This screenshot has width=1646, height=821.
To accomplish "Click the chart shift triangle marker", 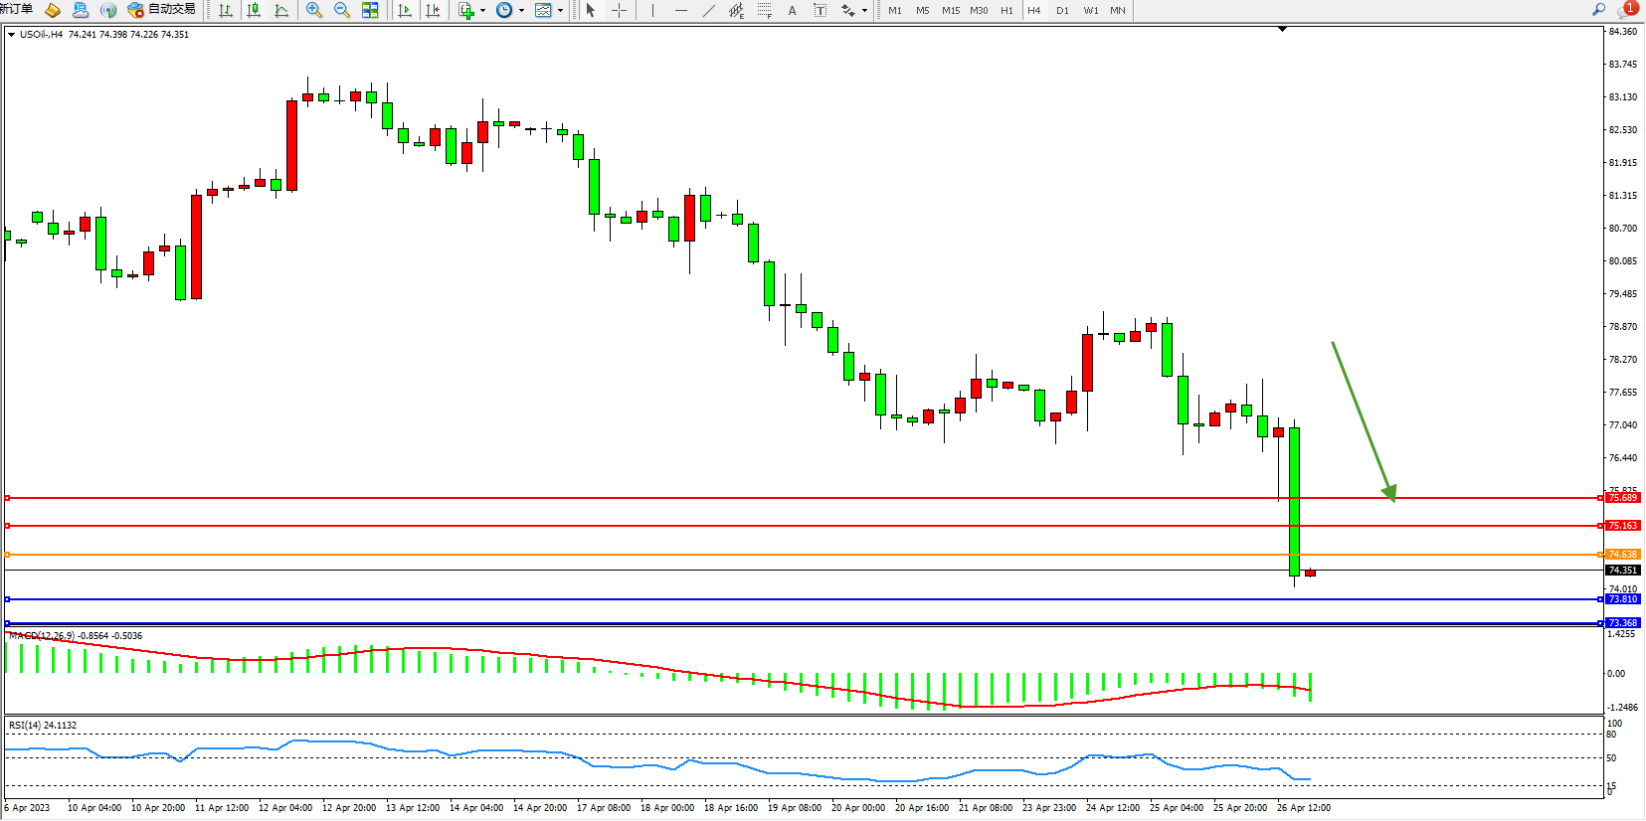I will coord(1282,29).
